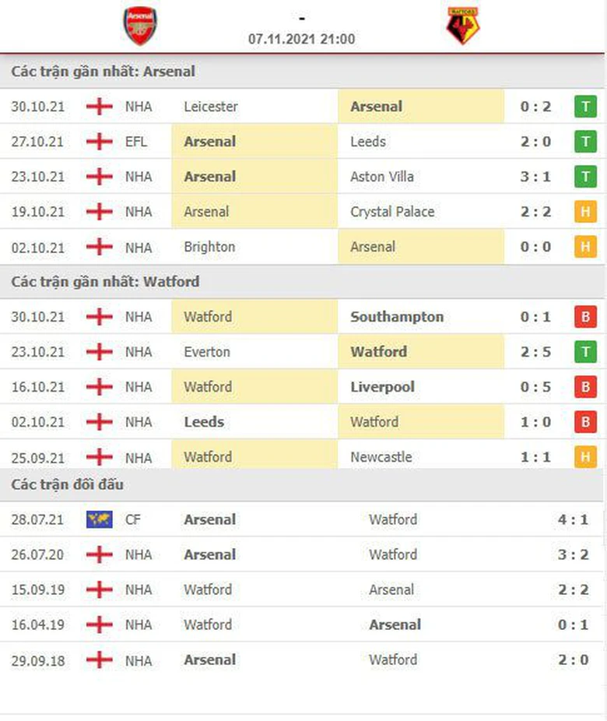607x721 pixels.
Task: Click the world flag icon beside CF
Action: [100, 519]
